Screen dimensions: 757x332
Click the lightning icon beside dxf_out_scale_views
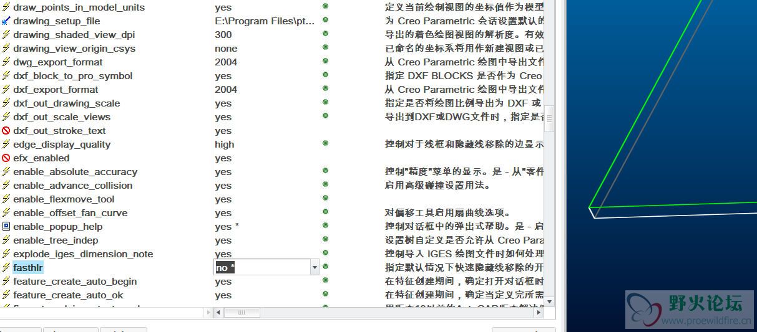point(6,117)
